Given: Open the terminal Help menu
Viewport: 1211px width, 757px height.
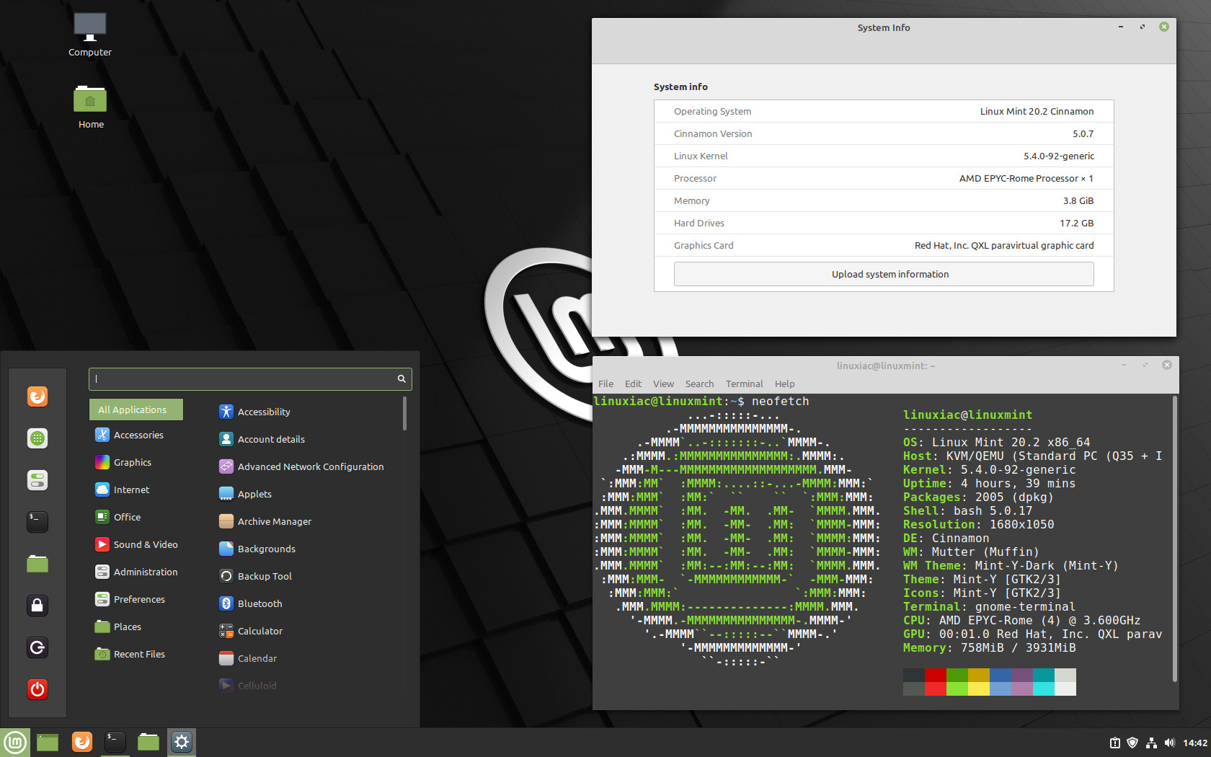Looking at the screenshot, I should click(x=784, y=384).
